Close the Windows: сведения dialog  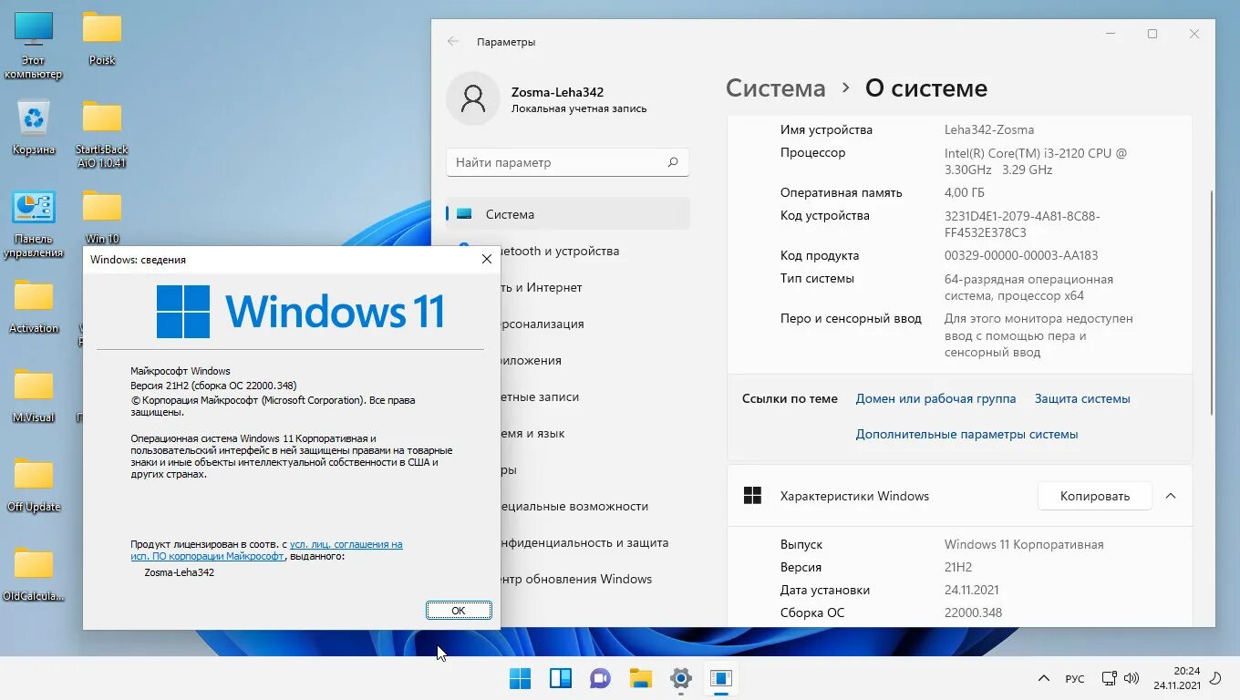(x=486, y=259)
